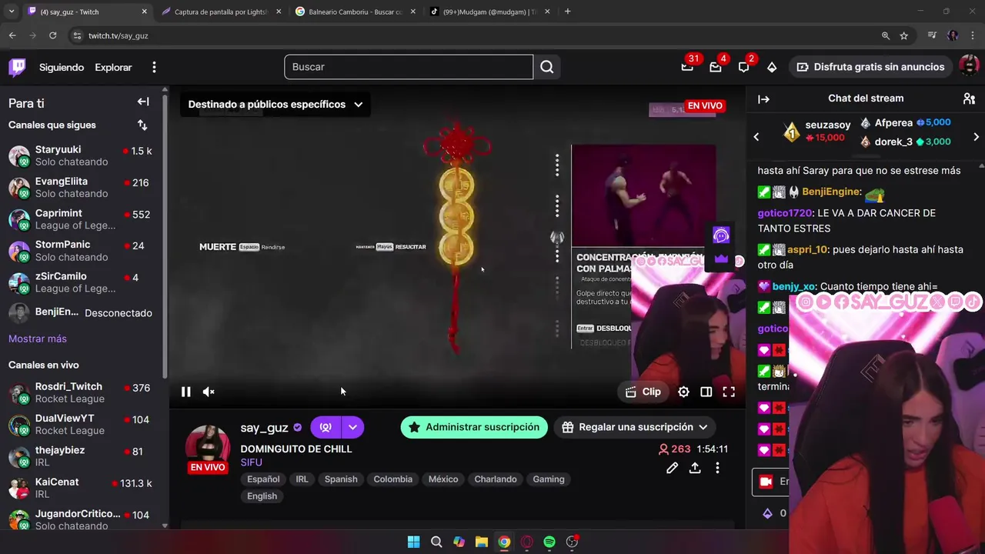The height and width of the screenshot is (554, 985).
Task: Bookmark this page with star icon
Action: (x=904, y=35)
